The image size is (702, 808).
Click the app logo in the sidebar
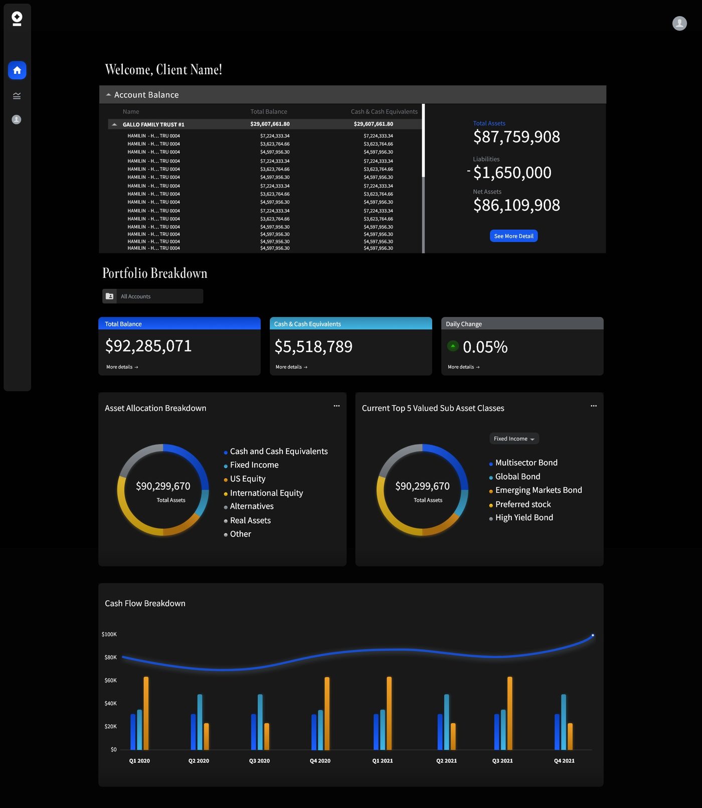coord(17,19)
